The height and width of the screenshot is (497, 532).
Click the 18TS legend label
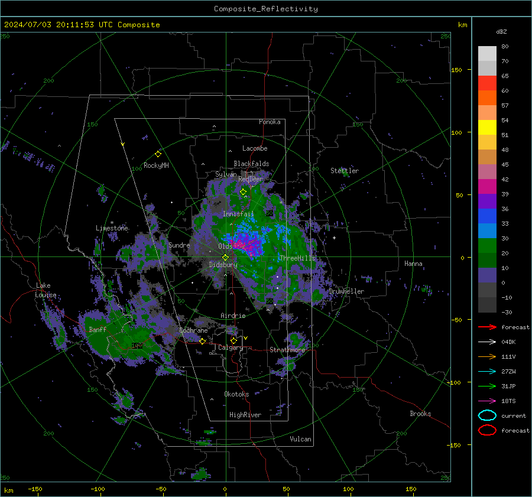point(508,401)
